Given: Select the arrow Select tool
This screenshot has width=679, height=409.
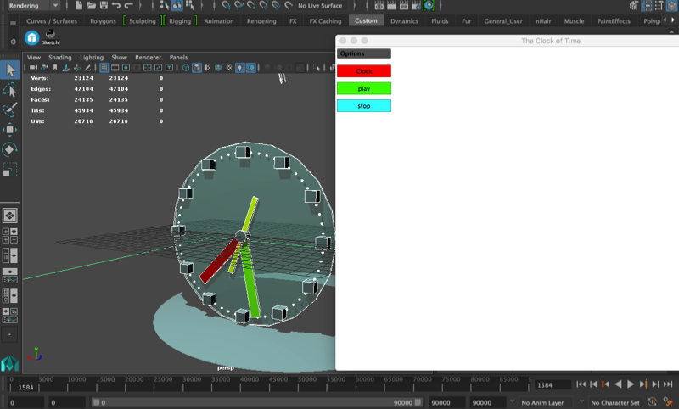Looking at the screenshot, I should click(10, 70).
